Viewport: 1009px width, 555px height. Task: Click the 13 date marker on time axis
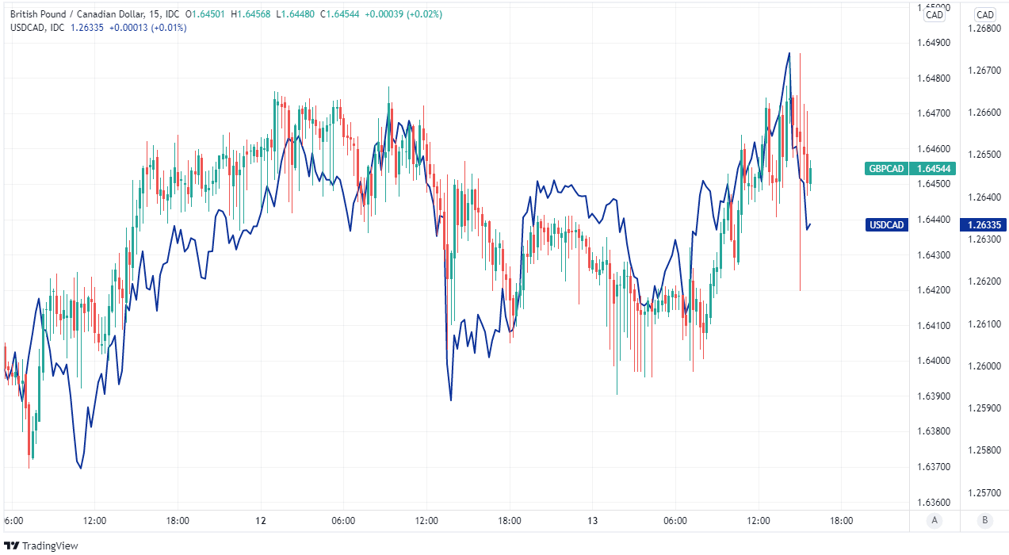(593, 521)
